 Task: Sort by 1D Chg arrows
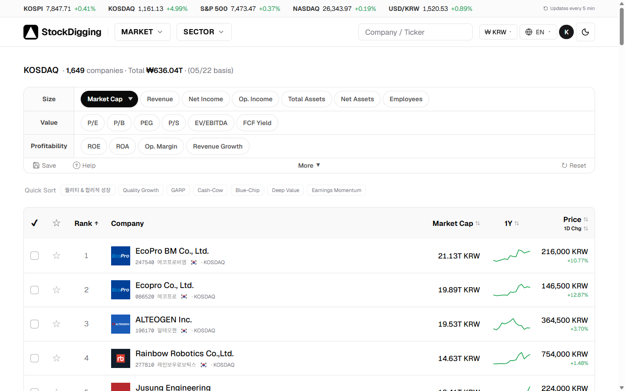click(586, 229)
